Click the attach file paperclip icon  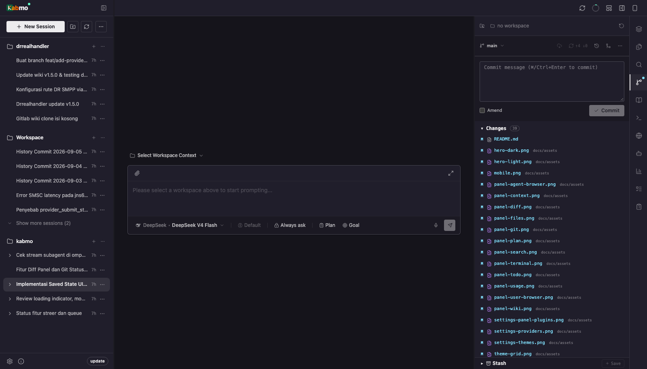point(137,173)
